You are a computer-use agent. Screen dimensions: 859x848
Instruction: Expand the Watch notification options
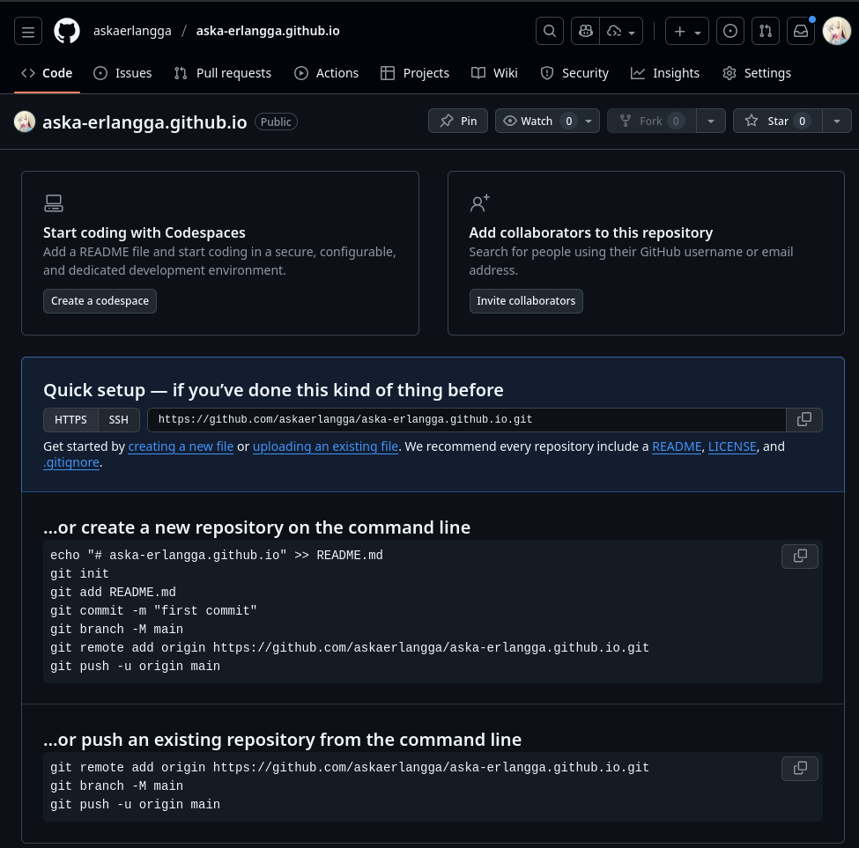(588, 121)
